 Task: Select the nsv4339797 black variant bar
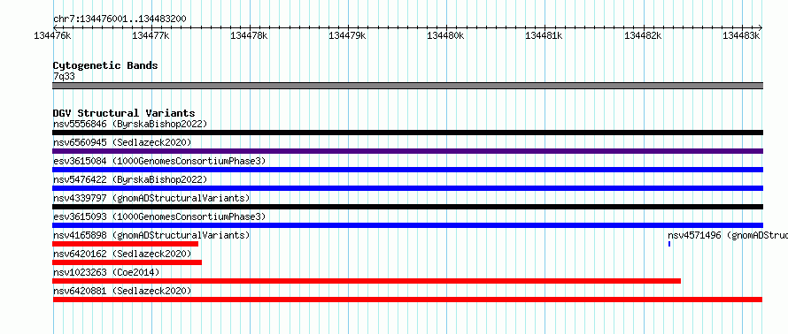tap(407, 207)
